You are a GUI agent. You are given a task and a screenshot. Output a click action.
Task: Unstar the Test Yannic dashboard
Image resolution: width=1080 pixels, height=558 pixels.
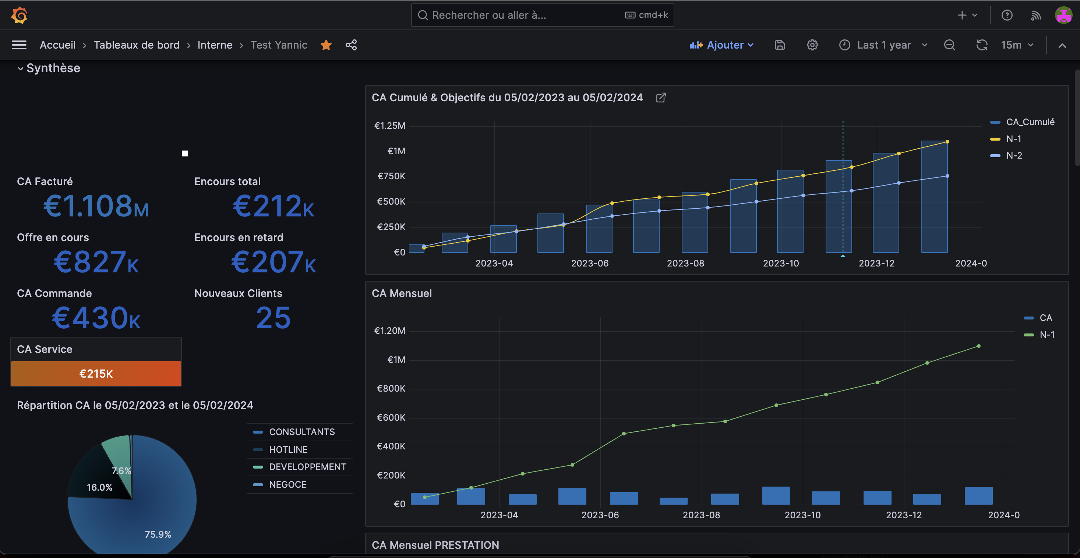[x=326, y=45]
